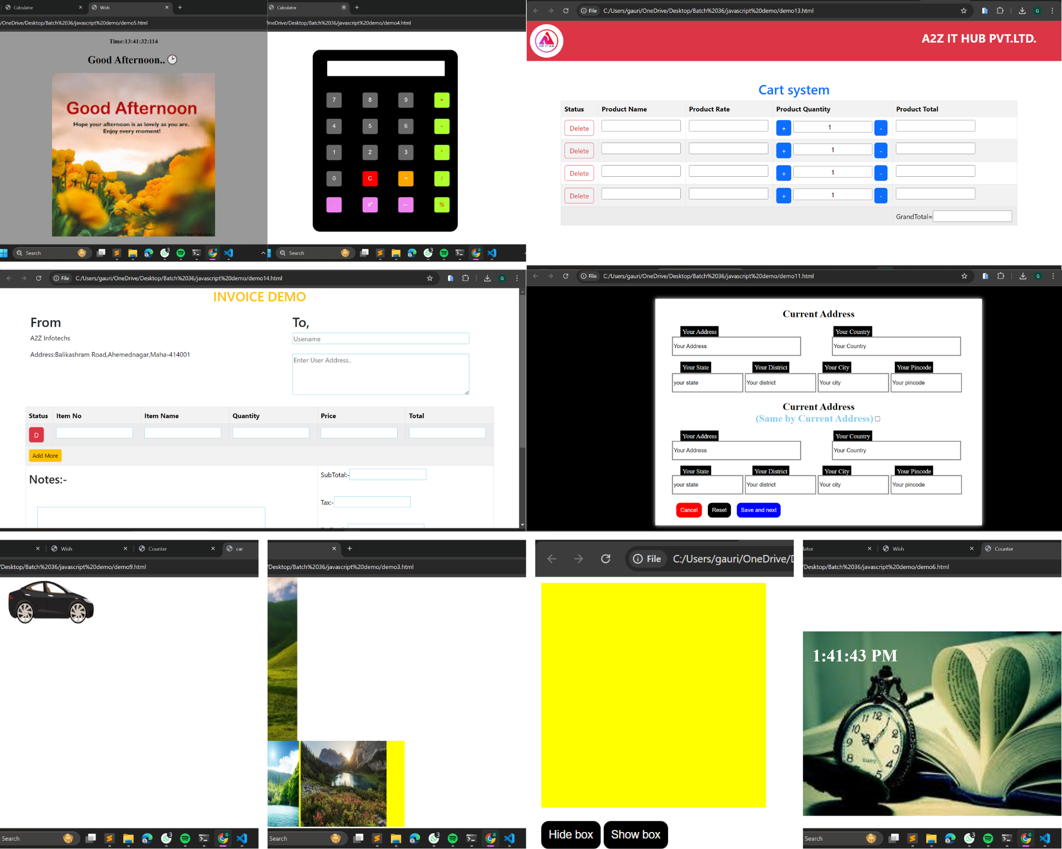Open the taskbar overflow chevron in demo5 window
This screenshot has width=1062, height=849.
tap(263, 253)
